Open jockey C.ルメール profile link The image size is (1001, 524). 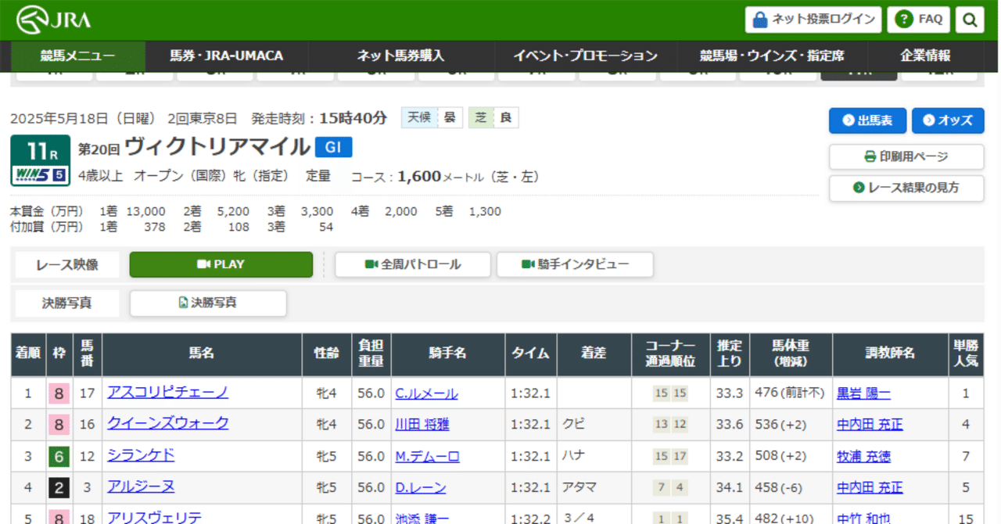tap(425, 393)
